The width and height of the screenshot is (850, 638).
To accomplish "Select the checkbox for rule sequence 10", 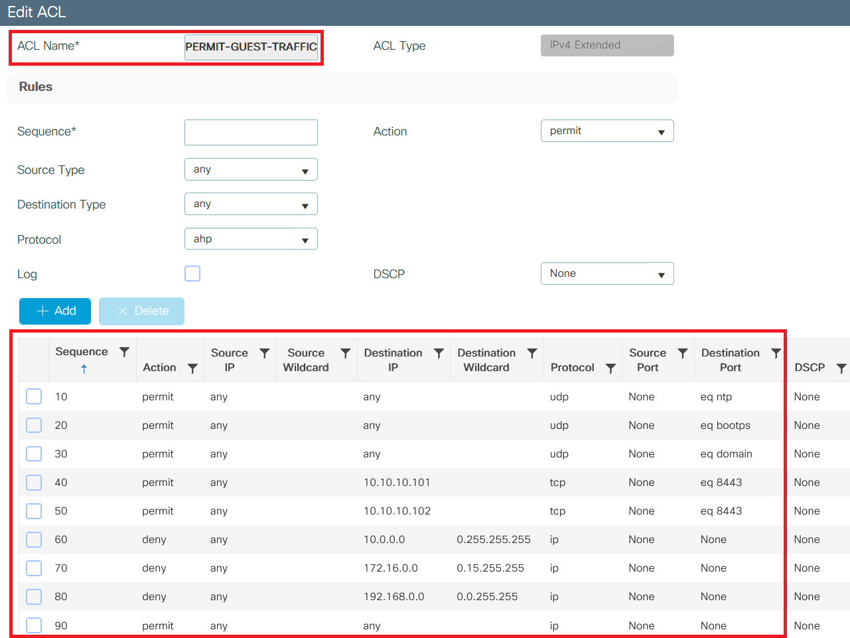I will (x=34, y=396).
